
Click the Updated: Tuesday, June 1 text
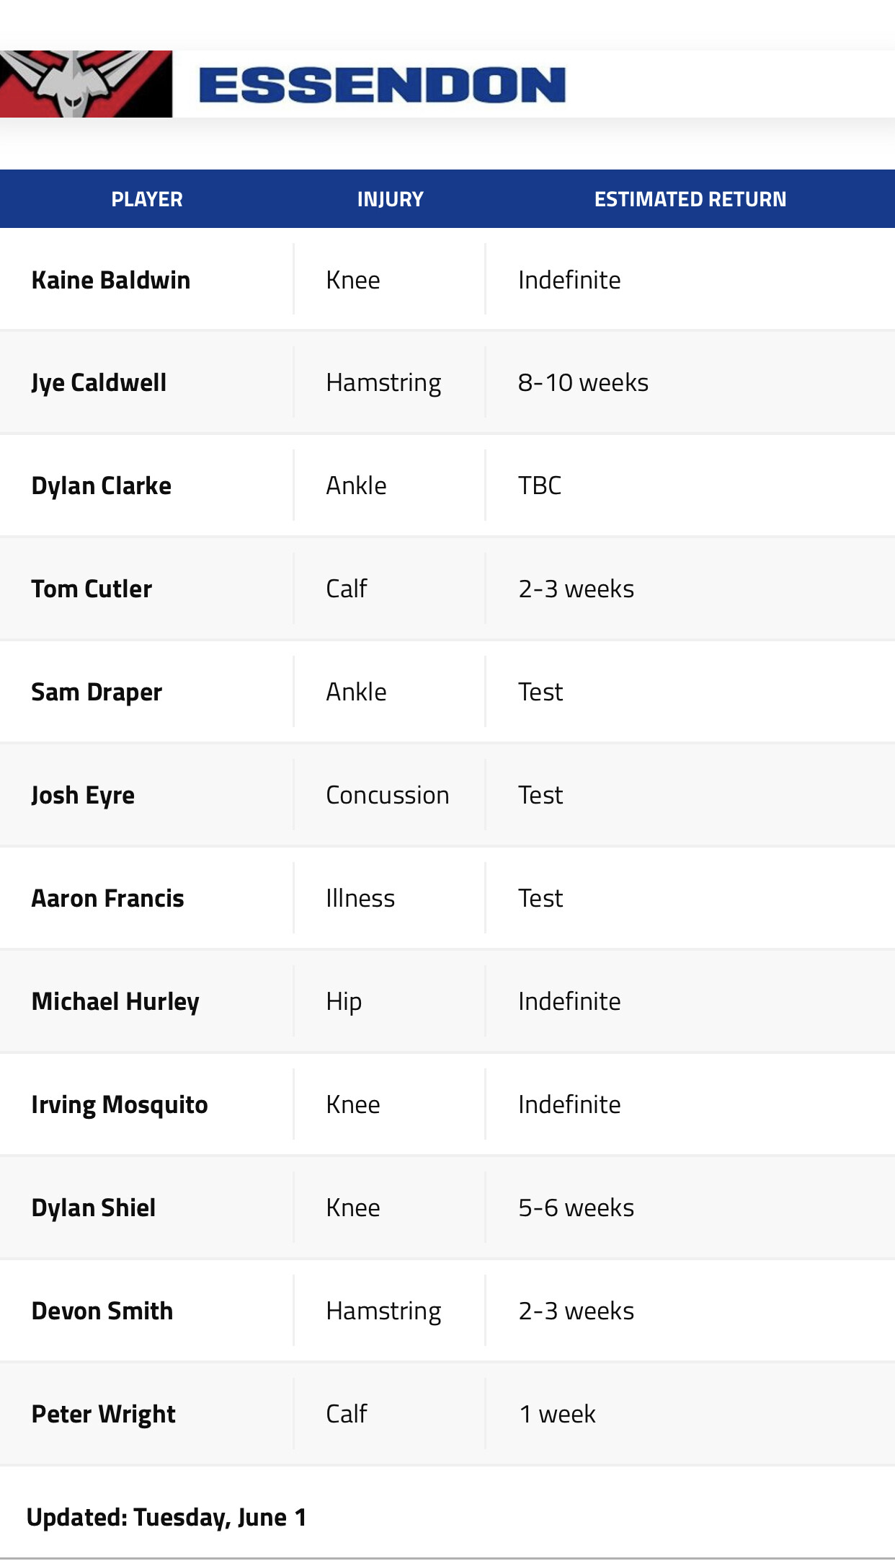(166, 1518)
